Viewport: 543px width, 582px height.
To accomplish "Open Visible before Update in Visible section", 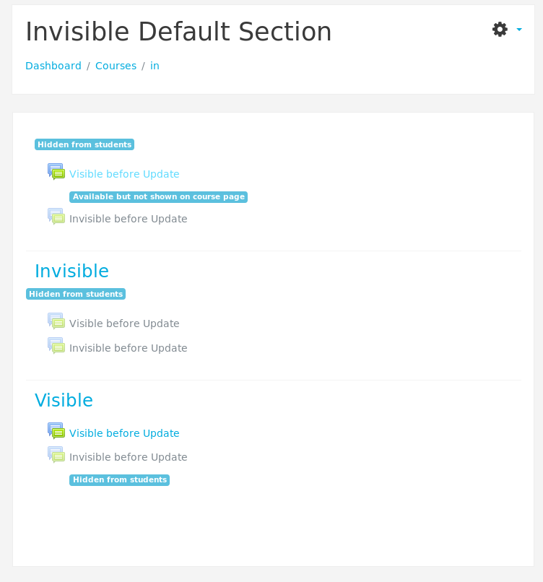I will (x=124, y=433).
